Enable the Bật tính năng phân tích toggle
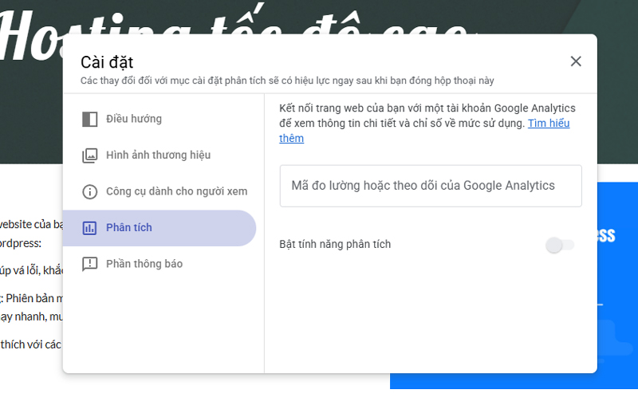638x405 pixels. pos(560,246)
